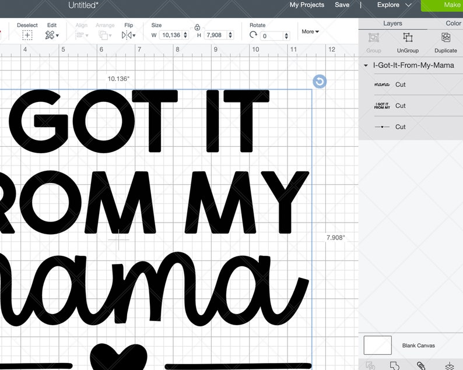The height and width of the screenshot is (370, 463).
Task: Click the Blank Canvas swatch
Action: click(378, 345)
